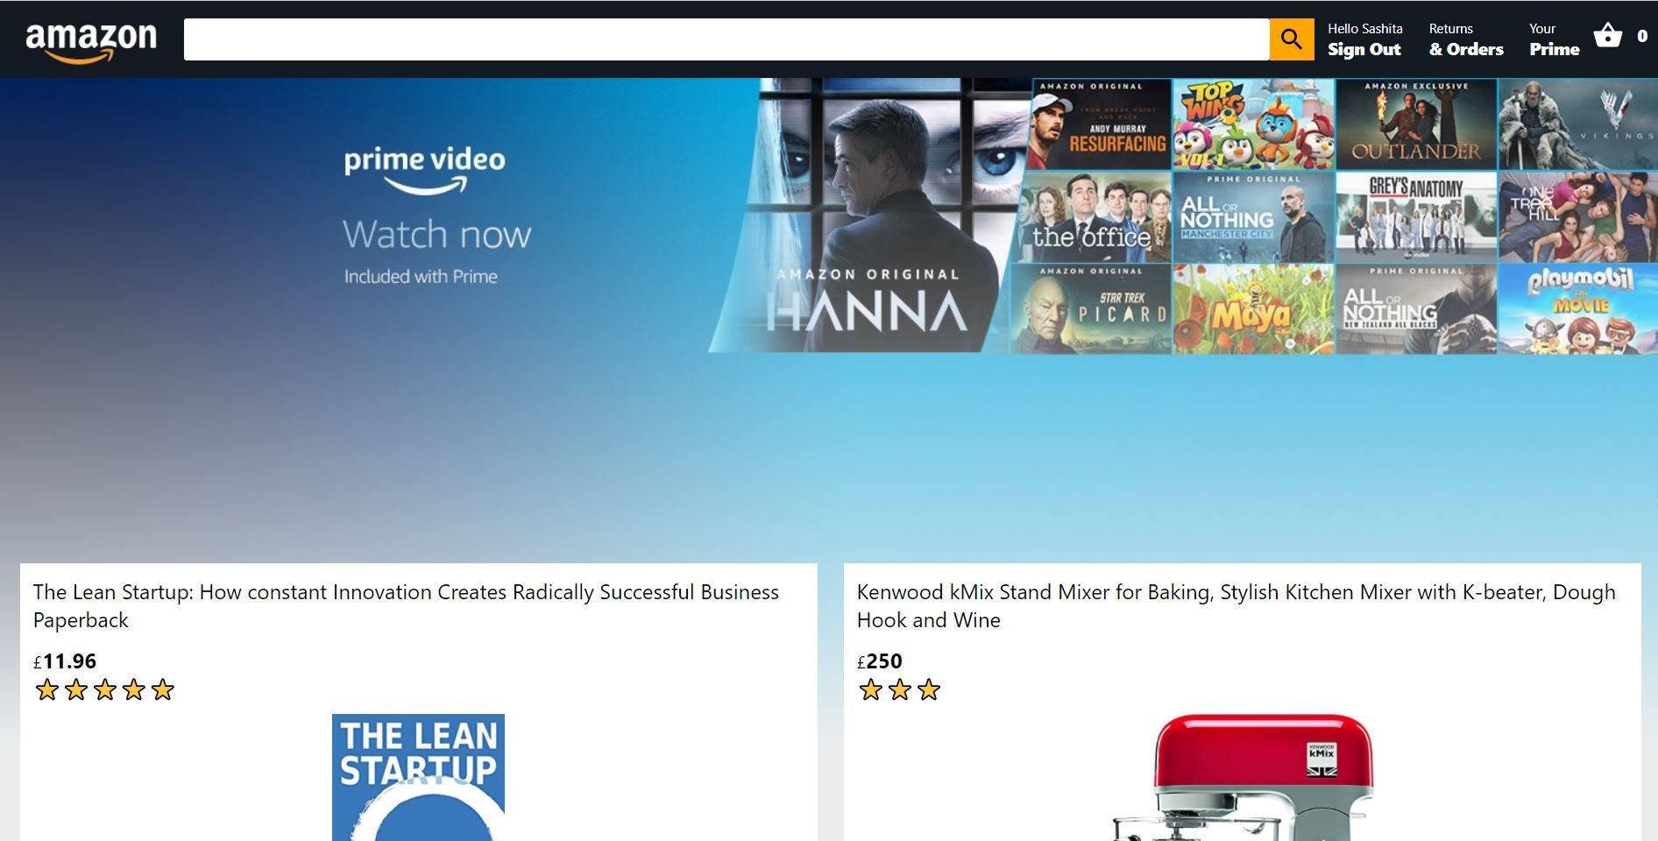Open All or Nothing New Zealand All Blacks thumbnail
Screen dimensions: 1658x841
(x=1416, y=309)
